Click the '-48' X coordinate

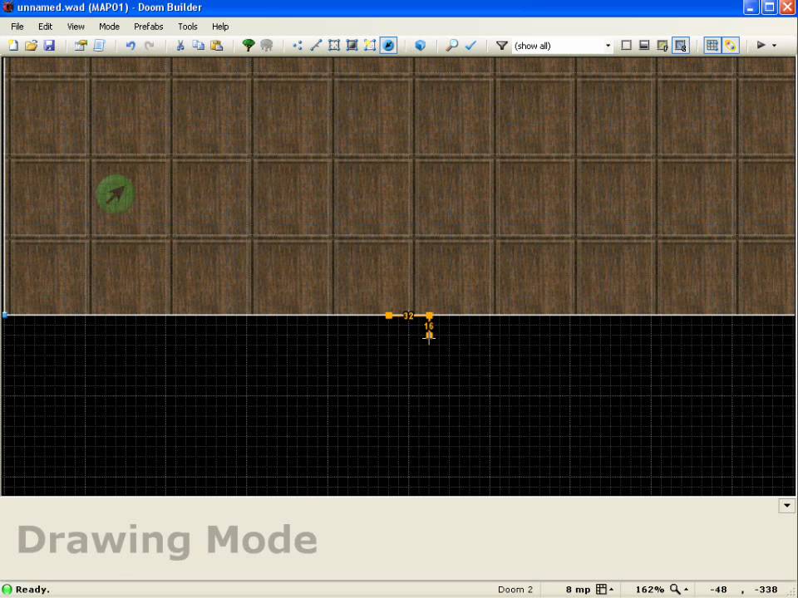point(718,590)
